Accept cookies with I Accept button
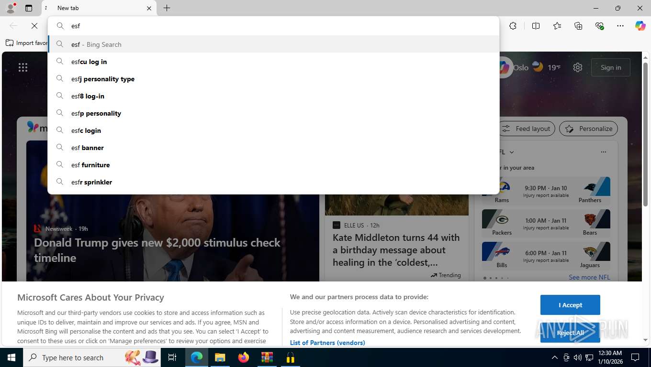 coord(570,305)
